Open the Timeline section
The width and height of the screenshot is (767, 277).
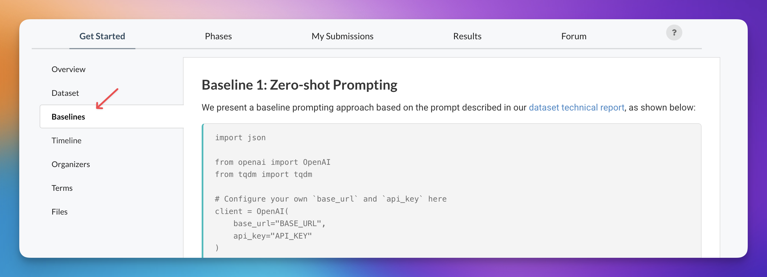[x=66, y=140]
